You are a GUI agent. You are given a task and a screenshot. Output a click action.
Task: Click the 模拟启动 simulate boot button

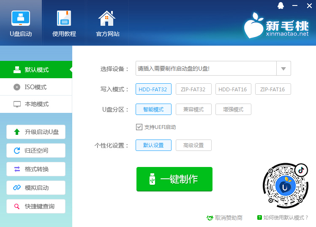pos(36,188)
